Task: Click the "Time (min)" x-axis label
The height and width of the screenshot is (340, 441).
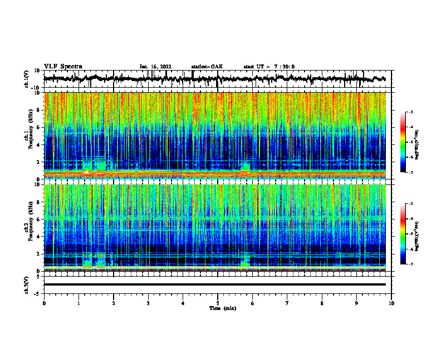Action: (223, 308)
